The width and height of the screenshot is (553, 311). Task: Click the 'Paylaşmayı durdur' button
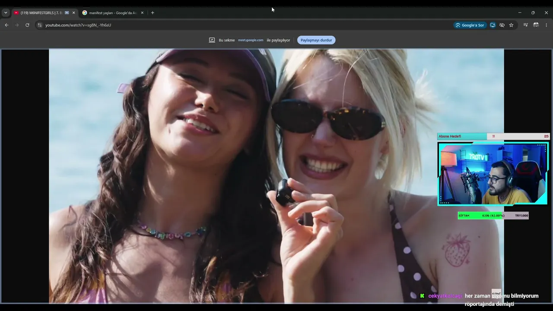click(316, 40)
